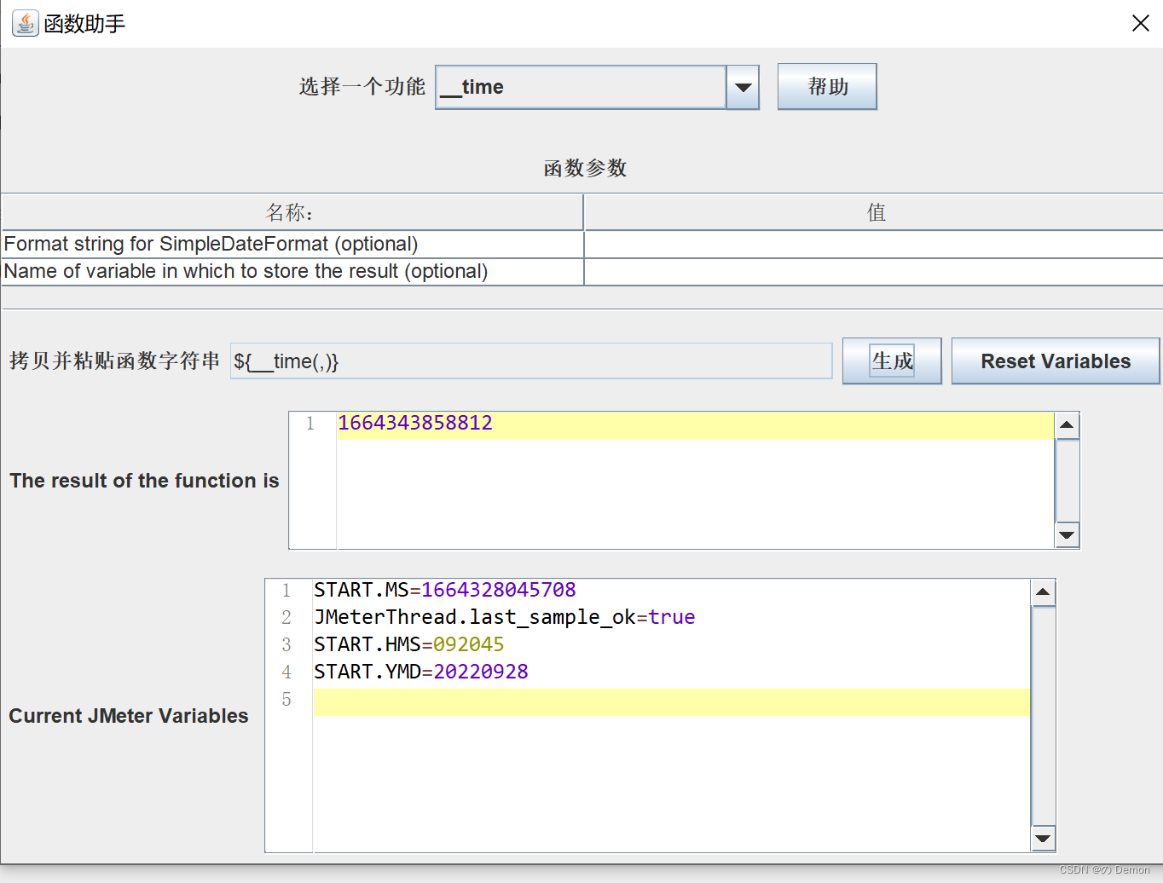Image resolution: width=1163 pixels, height=883 pixels.
Task: Close the 函数助手 dialog window
Action: pos(1141,23)
